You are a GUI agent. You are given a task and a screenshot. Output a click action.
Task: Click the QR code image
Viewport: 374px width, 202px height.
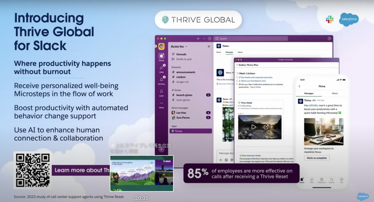click(32, 170)
